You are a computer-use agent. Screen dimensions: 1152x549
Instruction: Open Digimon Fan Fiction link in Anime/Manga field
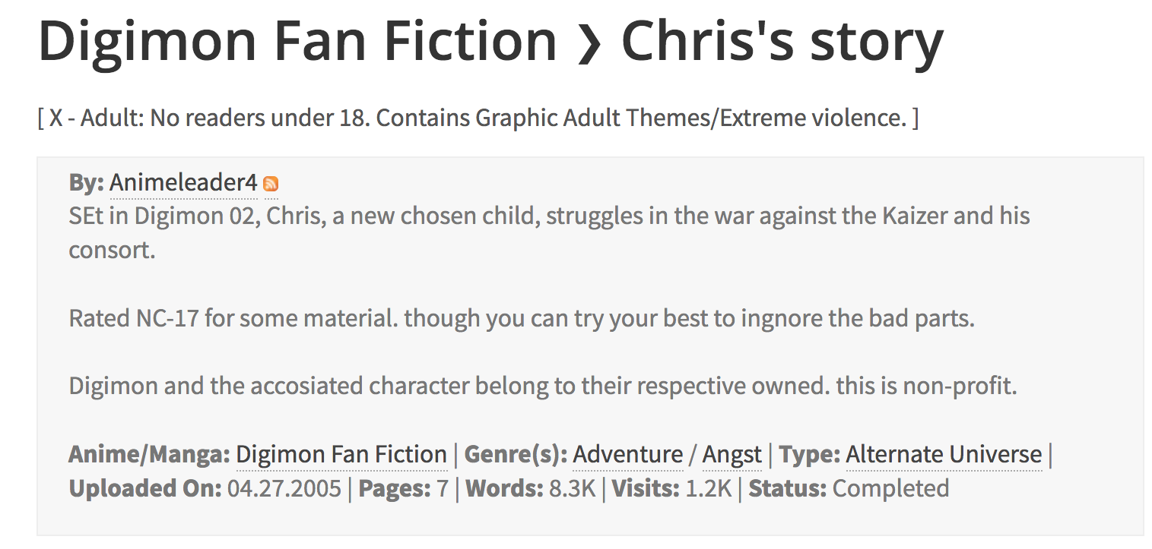coord(341,454)
